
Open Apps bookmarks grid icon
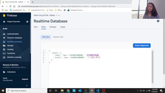click(x=3, y=10)
